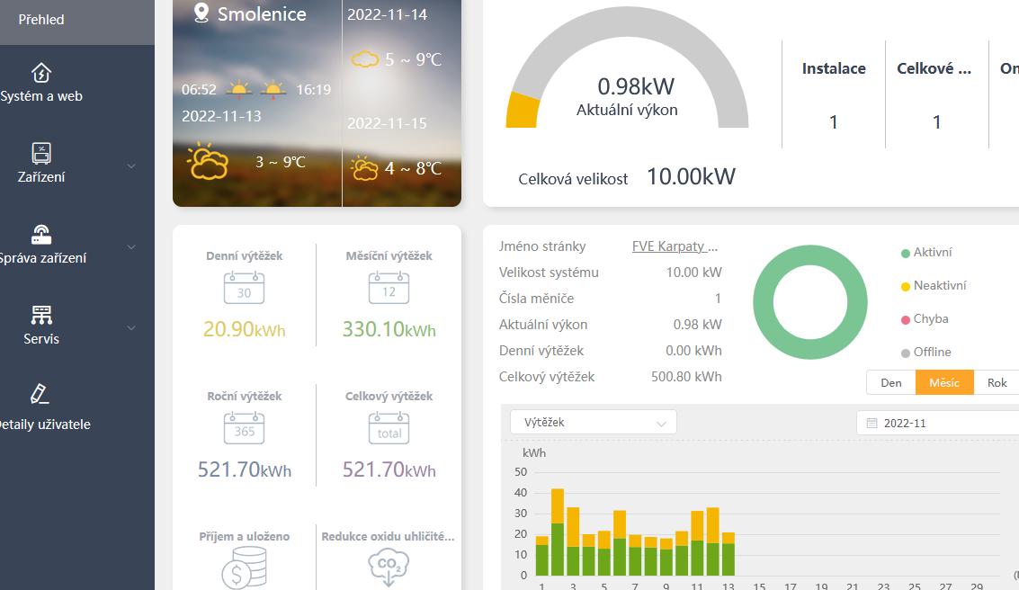Click the Servis sidebar icon
The width and height of the screenshot is (1019, 590).
pos(41,315)
